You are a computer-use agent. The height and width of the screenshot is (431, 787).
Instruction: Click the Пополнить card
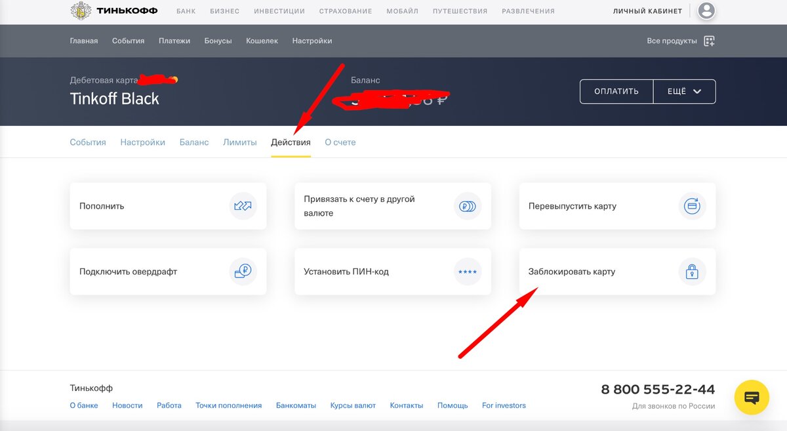pyautogui.click(x=168, y=206)
